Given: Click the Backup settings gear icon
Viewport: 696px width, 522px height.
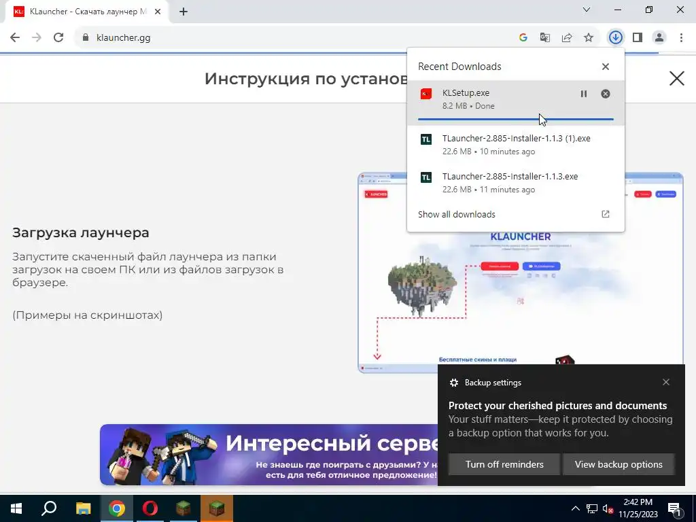Looking at the screenshot, I should (x=453, y=383).
